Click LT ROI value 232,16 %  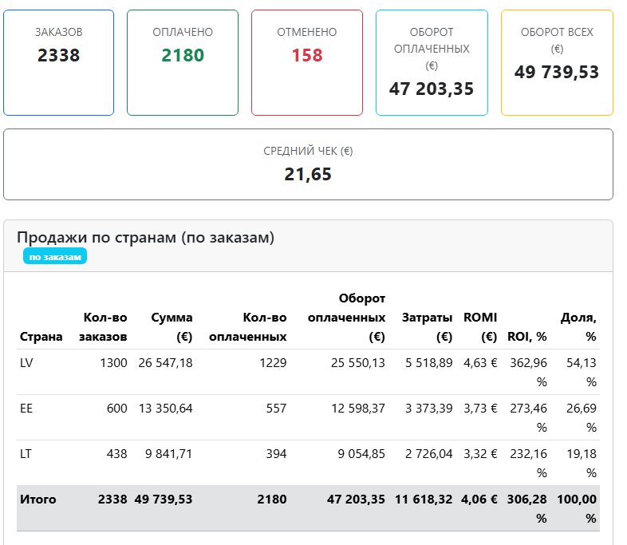528,464
